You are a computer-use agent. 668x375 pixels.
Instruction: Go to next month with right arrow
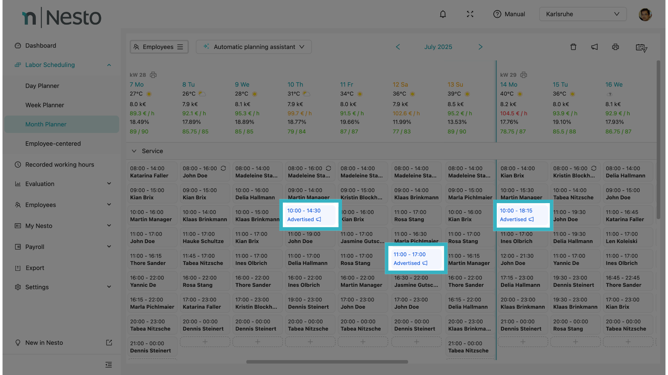[x=480, y=47]
